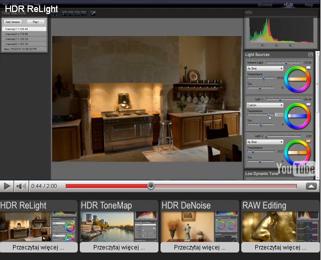Mute the video using the speaker icon

point(21,186)
